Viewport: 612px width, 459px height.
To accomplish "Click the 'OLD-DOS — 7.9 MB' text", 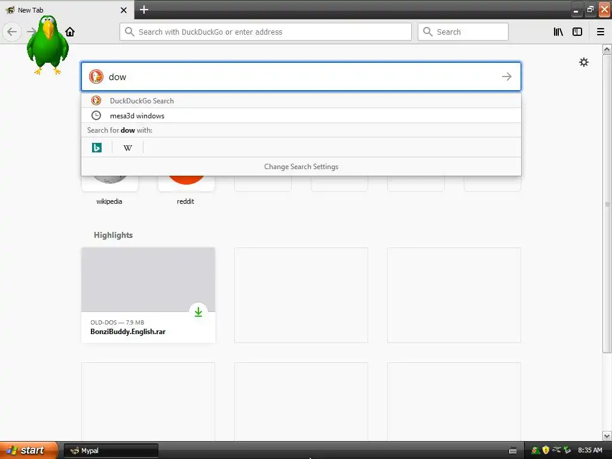I will pos(117,322).
